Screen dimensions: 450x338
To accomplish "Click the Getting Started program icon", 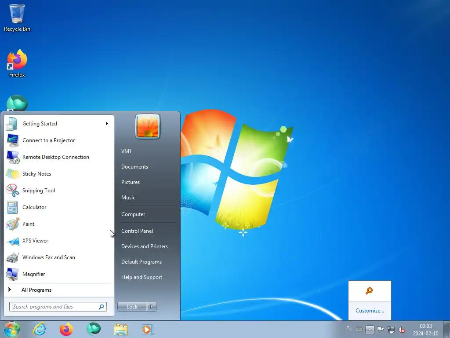I will point(12,124).
